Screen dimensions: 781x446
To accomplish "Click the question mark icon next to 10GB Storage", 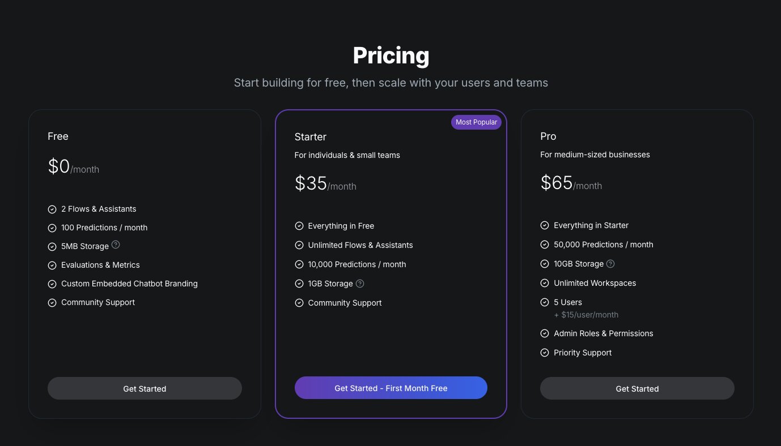I will pos(610,264).
